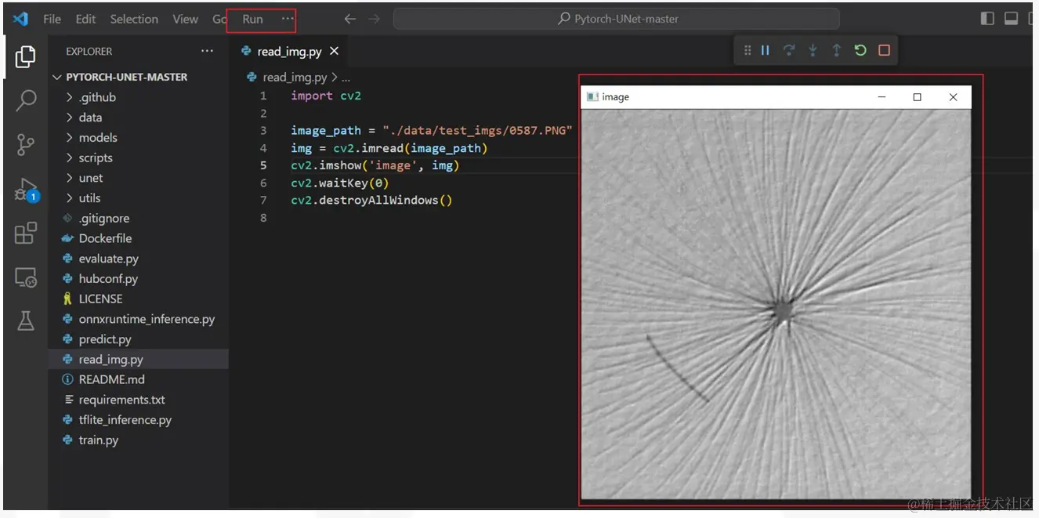Maximize the image window
Image resolution: width=1039 pixels, height=518 pixels.
coord(917,97)
